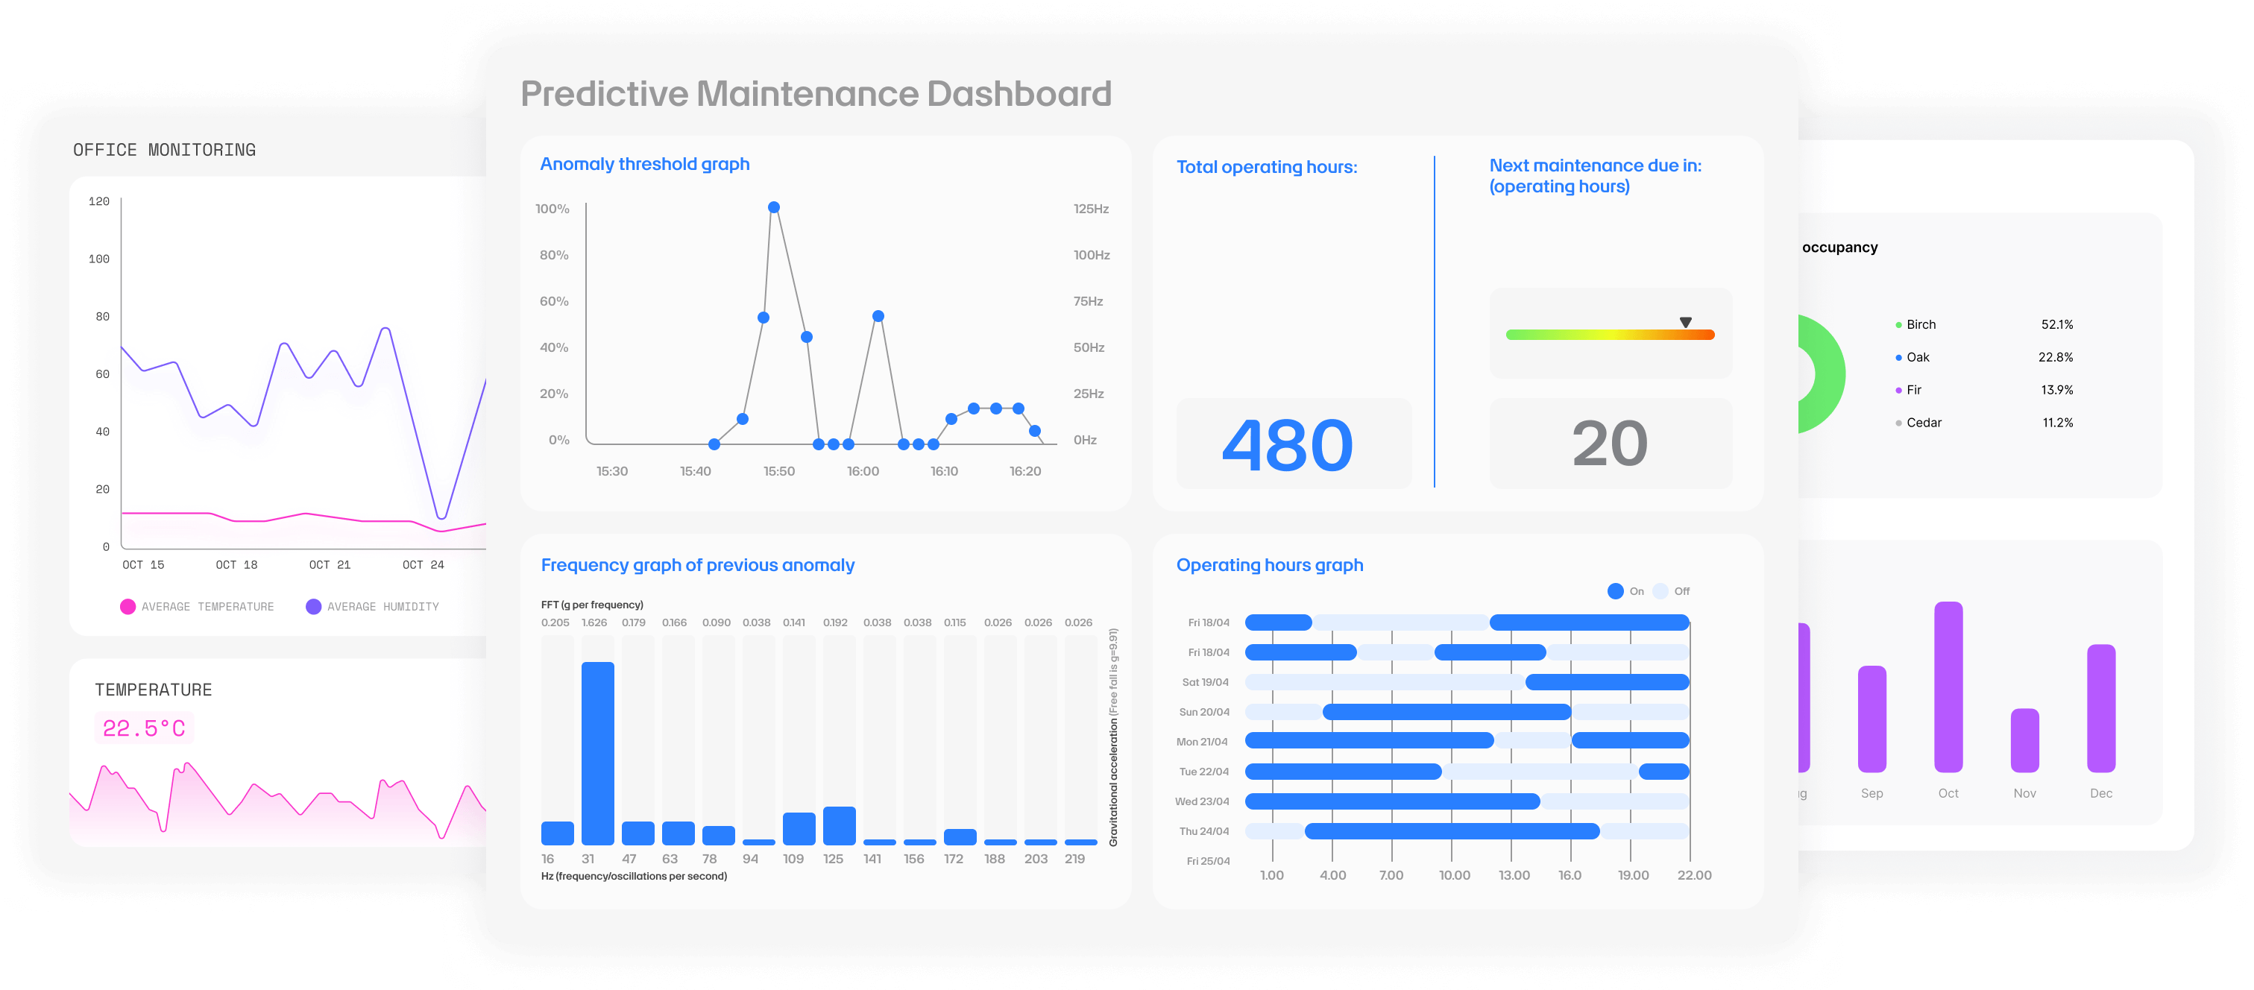Select the Birch legend entry

tap(1921, 324)
